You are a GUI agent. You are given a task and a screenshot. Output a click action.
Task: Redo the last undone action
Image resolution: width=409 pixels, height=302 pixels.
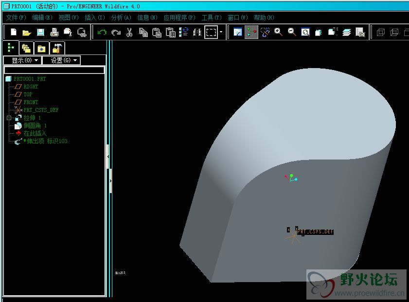point(116,32)
